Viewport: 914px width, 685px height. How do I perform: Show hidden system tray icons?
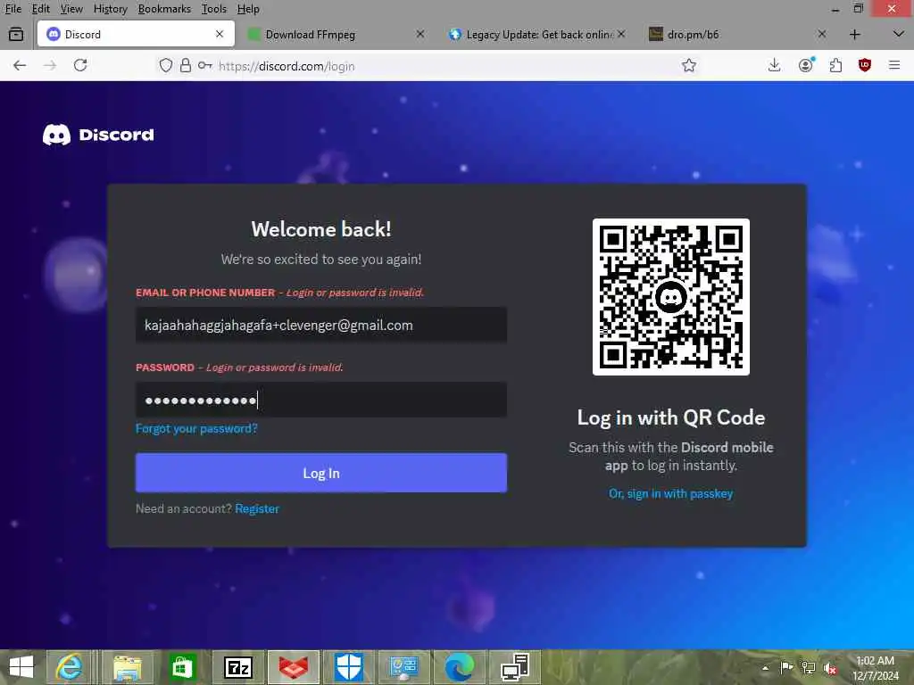pos(765,668)
